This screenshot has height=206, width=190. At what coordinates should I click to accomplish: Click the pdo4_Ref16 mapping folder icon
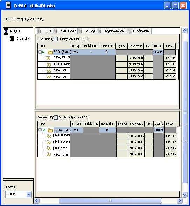pos(49,148)
